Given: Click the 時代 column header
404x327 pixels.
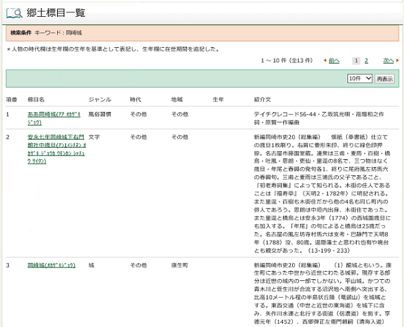Looking at the screenshot, I should click(136, 99).
